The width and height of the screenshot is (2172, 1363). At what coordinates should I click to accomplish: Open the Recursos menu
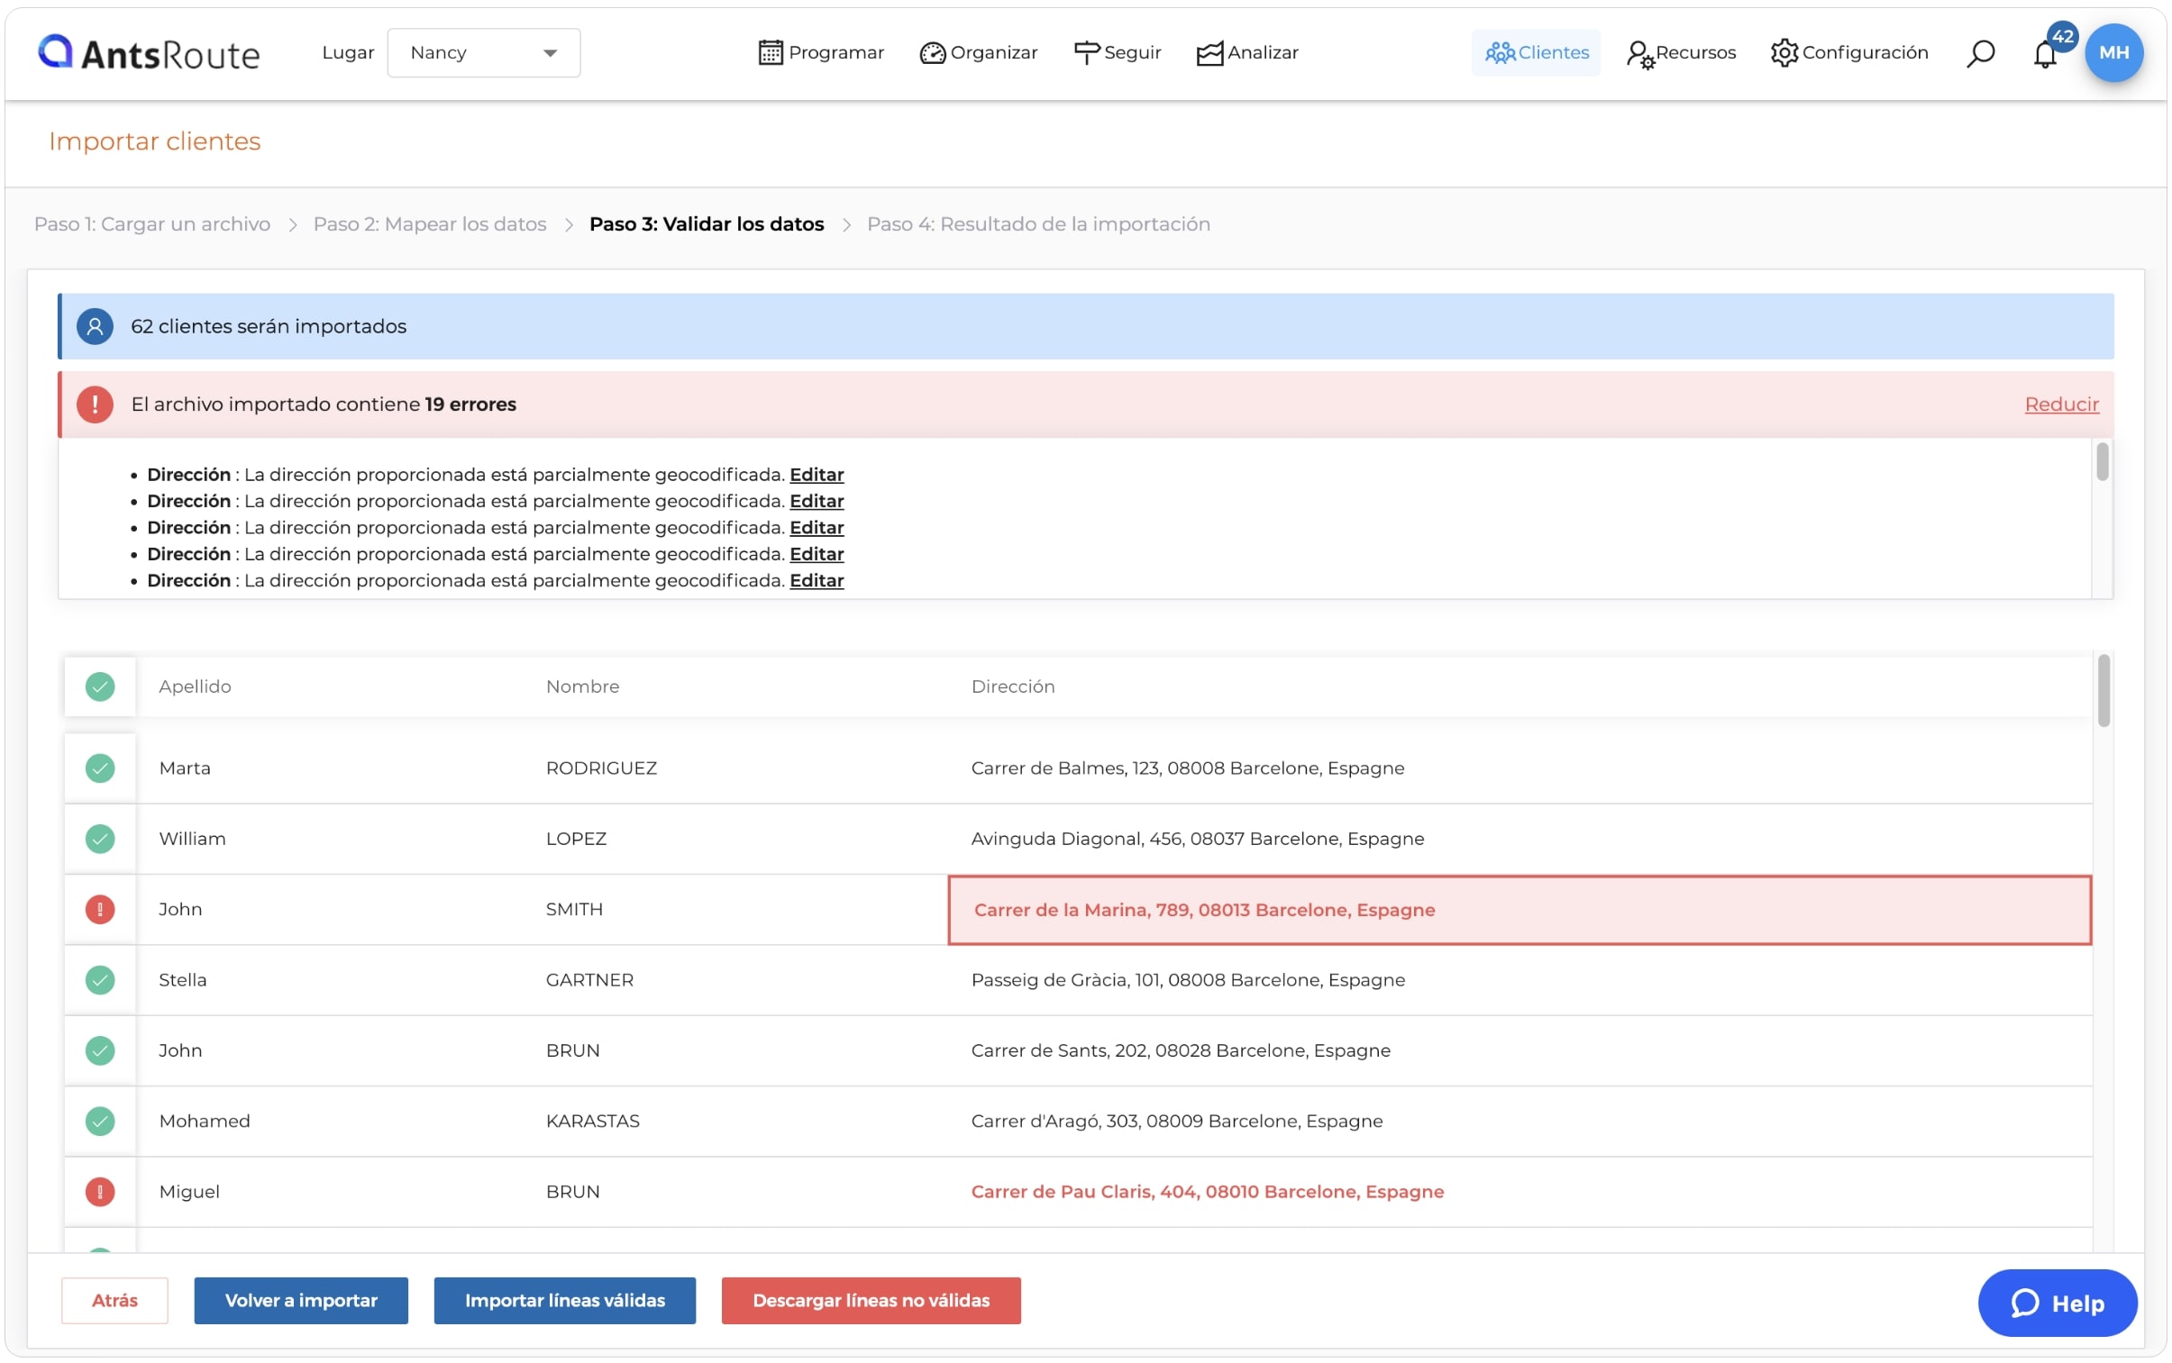click(x=1681, y=52)
